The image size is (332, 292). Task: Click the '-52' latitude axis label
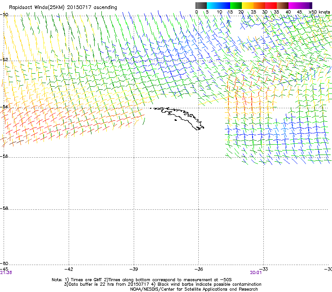coord(4,60)
